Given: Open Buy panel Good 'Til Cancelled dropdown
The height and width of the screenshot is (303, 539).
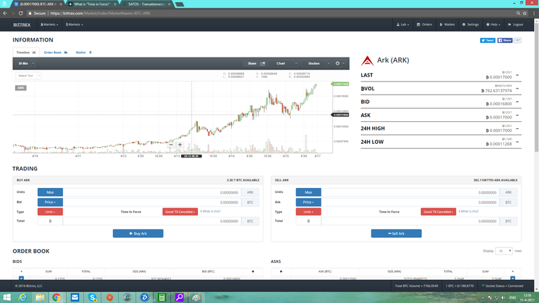Looking at the screenshot, I should click(x=180, y=212).
